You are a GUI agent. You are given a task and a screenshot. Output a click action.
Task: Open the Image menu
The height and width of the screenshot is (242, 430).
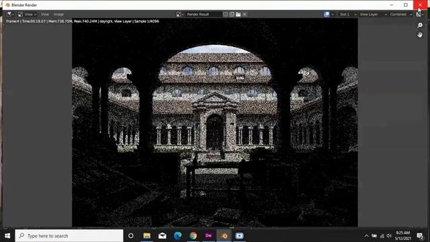(58, 14)
